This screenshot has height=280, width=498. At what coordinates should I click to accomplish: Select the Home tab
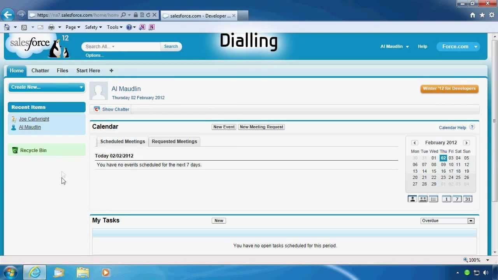(x=17, y=70)
